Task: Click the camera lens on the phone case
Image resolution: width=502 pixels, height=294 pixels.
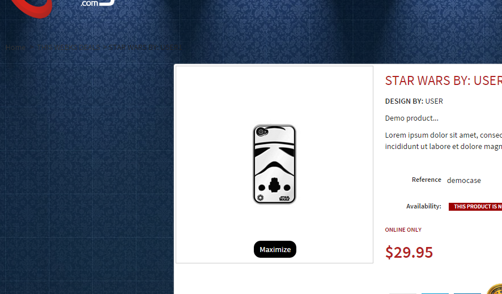Action: (261, 131)
